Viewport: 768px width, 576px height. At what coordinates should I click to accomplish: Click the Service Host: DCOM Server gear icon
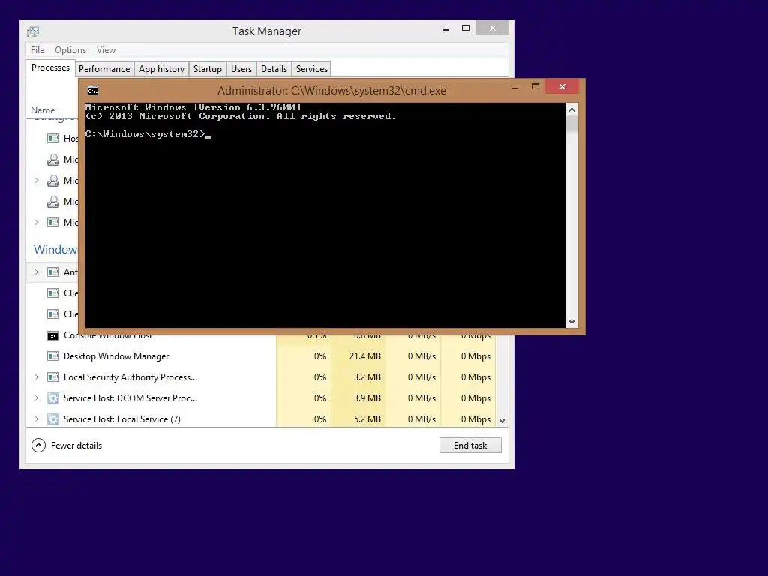point(53,398)
